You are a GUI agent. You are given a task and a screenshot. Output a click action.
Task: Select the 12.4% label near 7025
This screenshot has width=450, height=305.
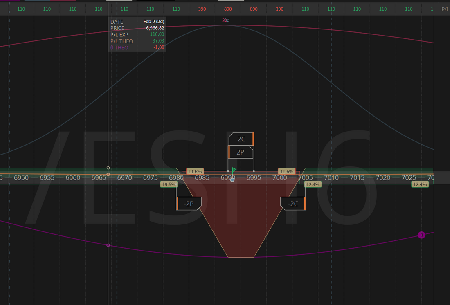pyautogui.click(x=420, y=184)
